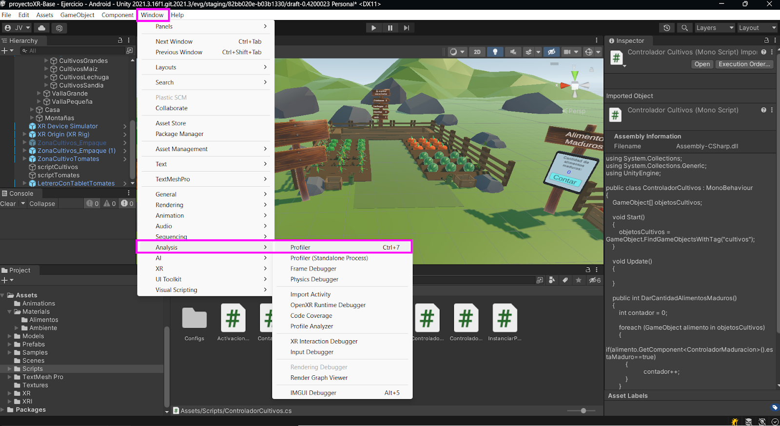Expand the XR Origin (XR Rig) object
This screenshot has height=426, width=780.
point(25,135)
